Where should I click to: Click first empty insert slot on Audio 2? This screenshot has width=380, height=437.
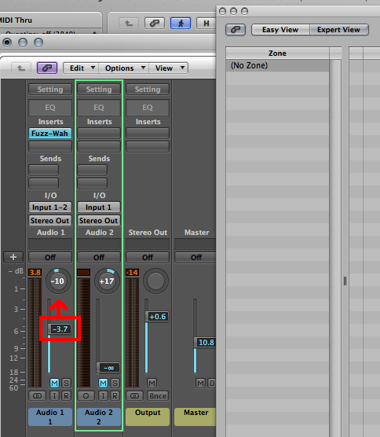pos(99,133)
